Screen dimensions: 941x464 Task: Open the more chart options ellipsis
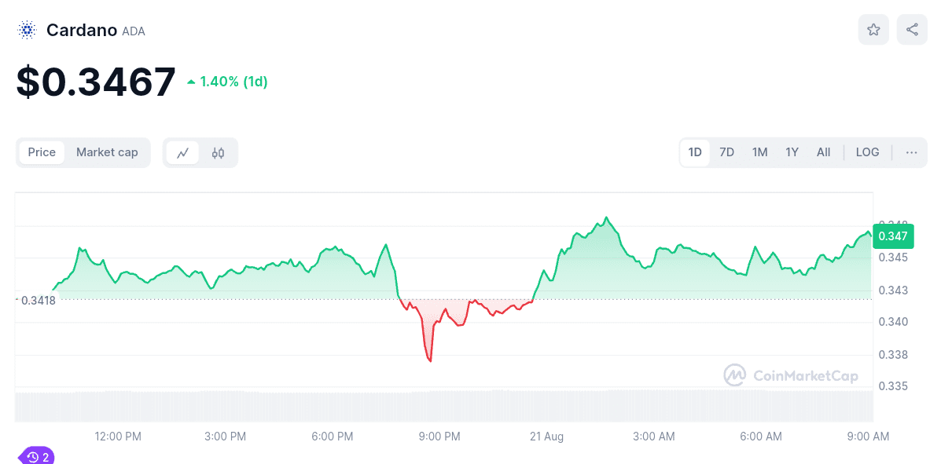910,152
